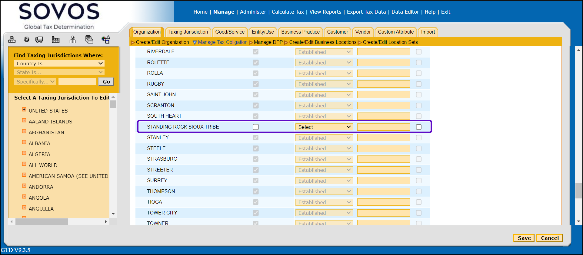Open the Select dropdown for STANDING ROCK SIOUX TRIBE

click(324, 127)
